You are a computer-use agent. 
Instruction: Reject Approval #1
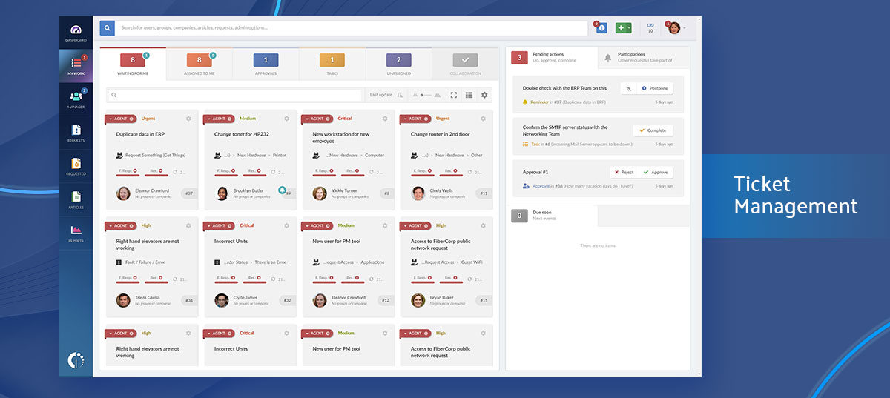pos(624,172)
